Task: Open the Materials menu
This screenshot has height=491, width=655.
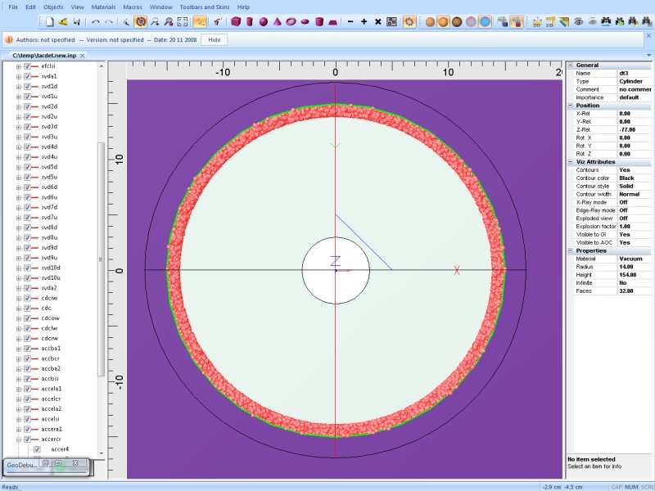Action: pos(103,7)
